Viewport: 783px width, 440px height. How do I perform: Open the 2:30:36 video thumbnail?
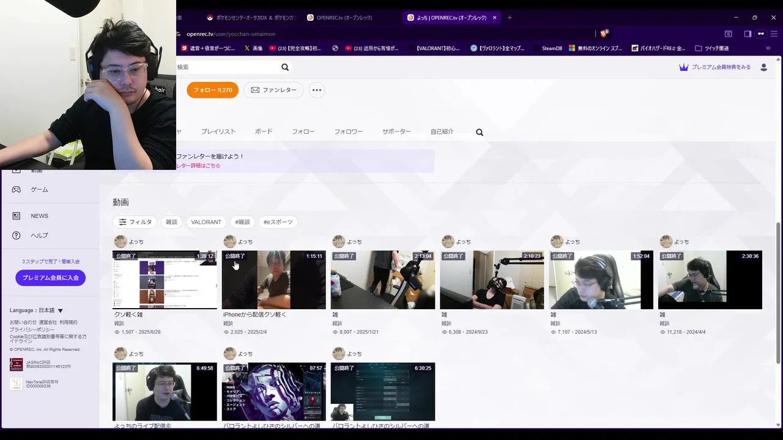710,280
